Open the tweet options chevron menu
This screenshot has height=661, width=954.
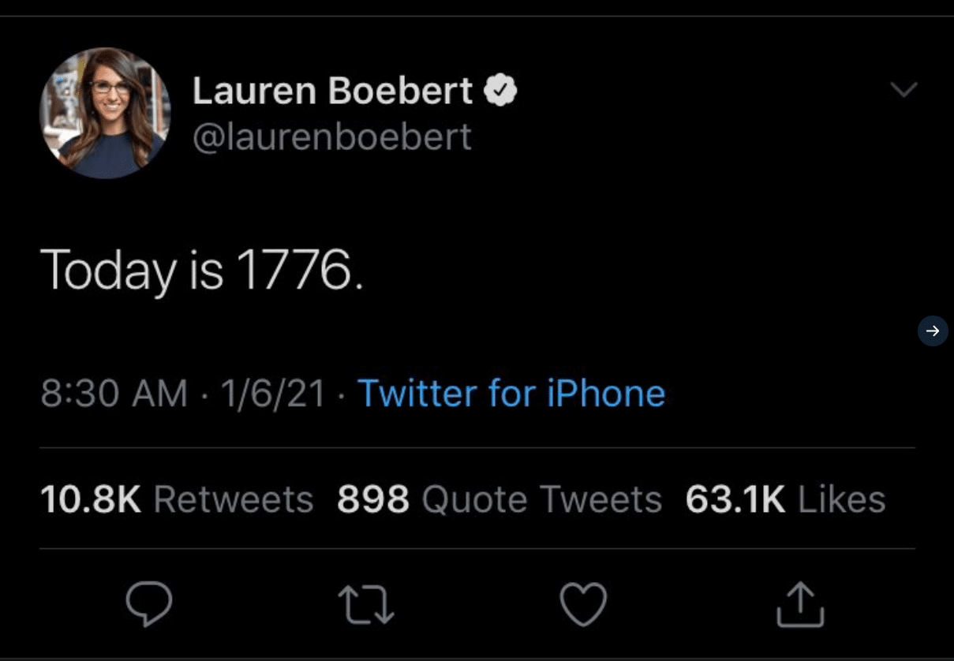coord(903,90)
